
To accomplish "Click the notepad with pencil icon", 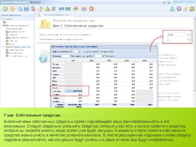I will [x=185, y=9].
